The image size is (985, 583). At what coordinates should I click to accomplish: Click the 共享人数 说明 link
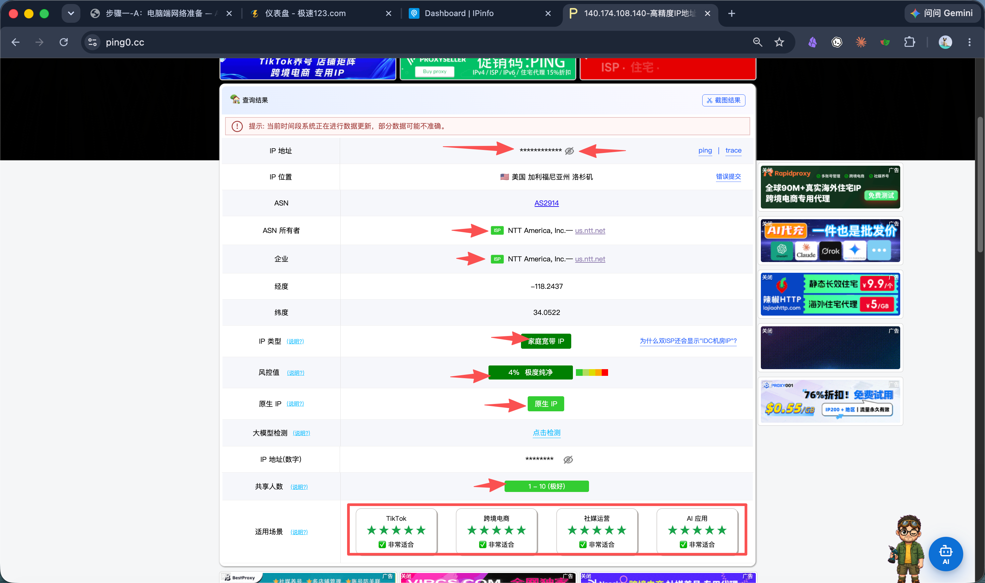pos(299,487)
